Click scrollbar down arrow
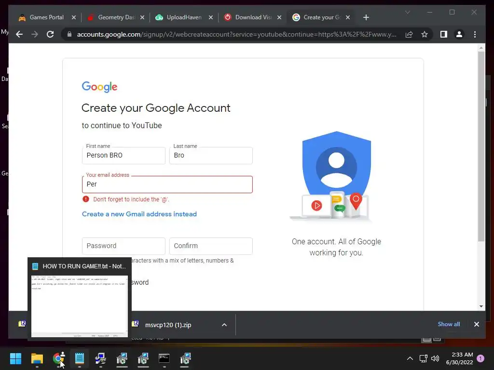This screenshot has width=494, height=370. coord(481,306)
